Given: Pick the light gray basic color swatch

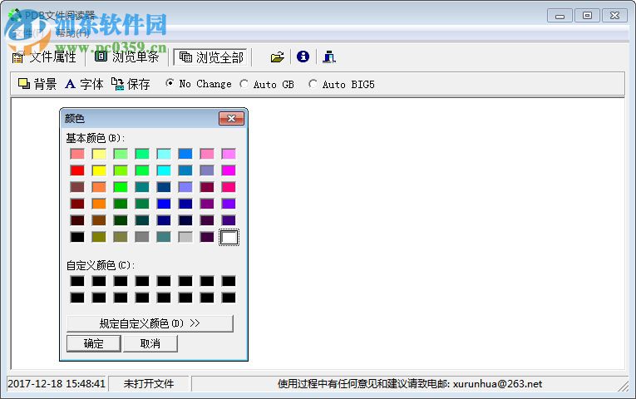Looking at the screenshot, I should (x=185, y=237).
